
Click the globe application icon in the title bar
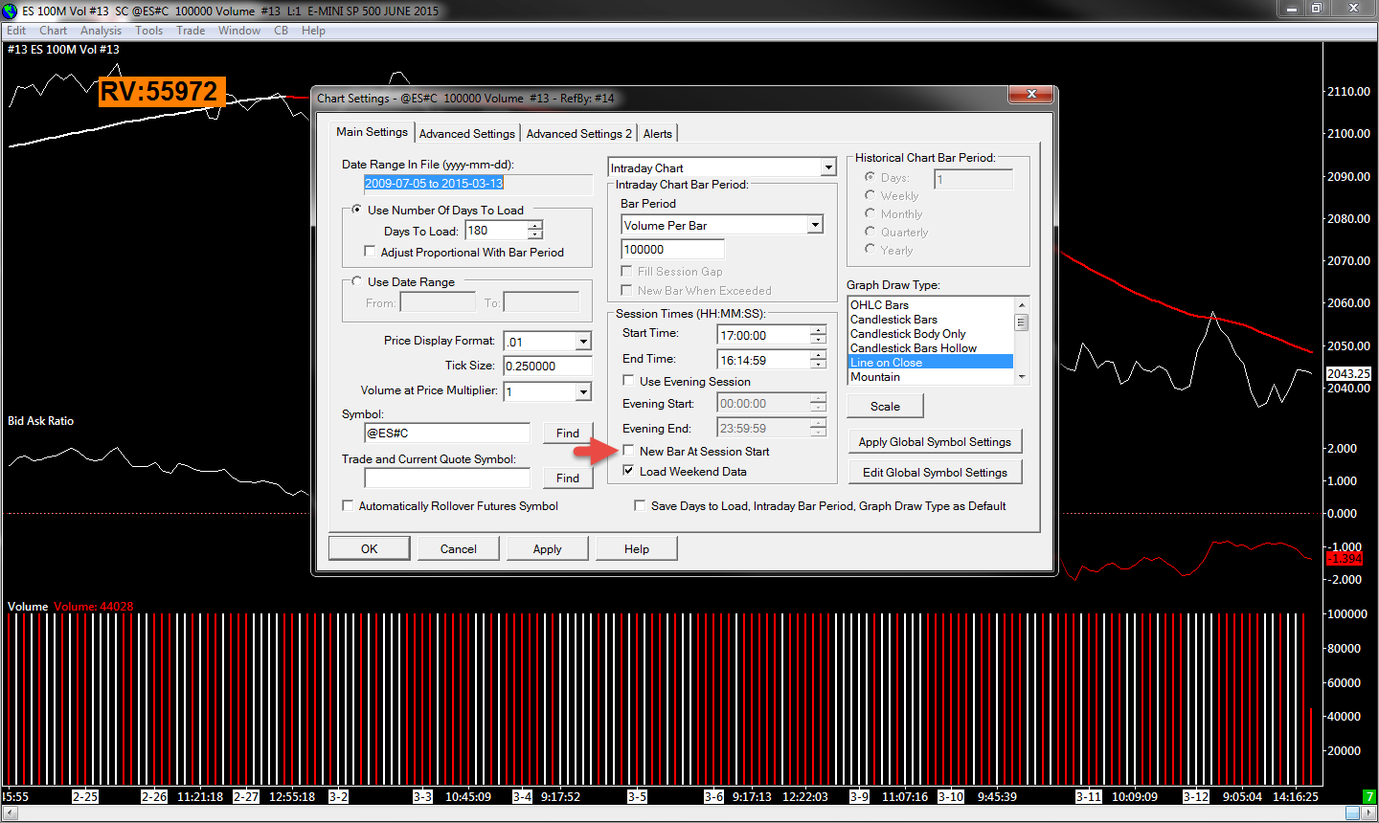pos(10,11)
